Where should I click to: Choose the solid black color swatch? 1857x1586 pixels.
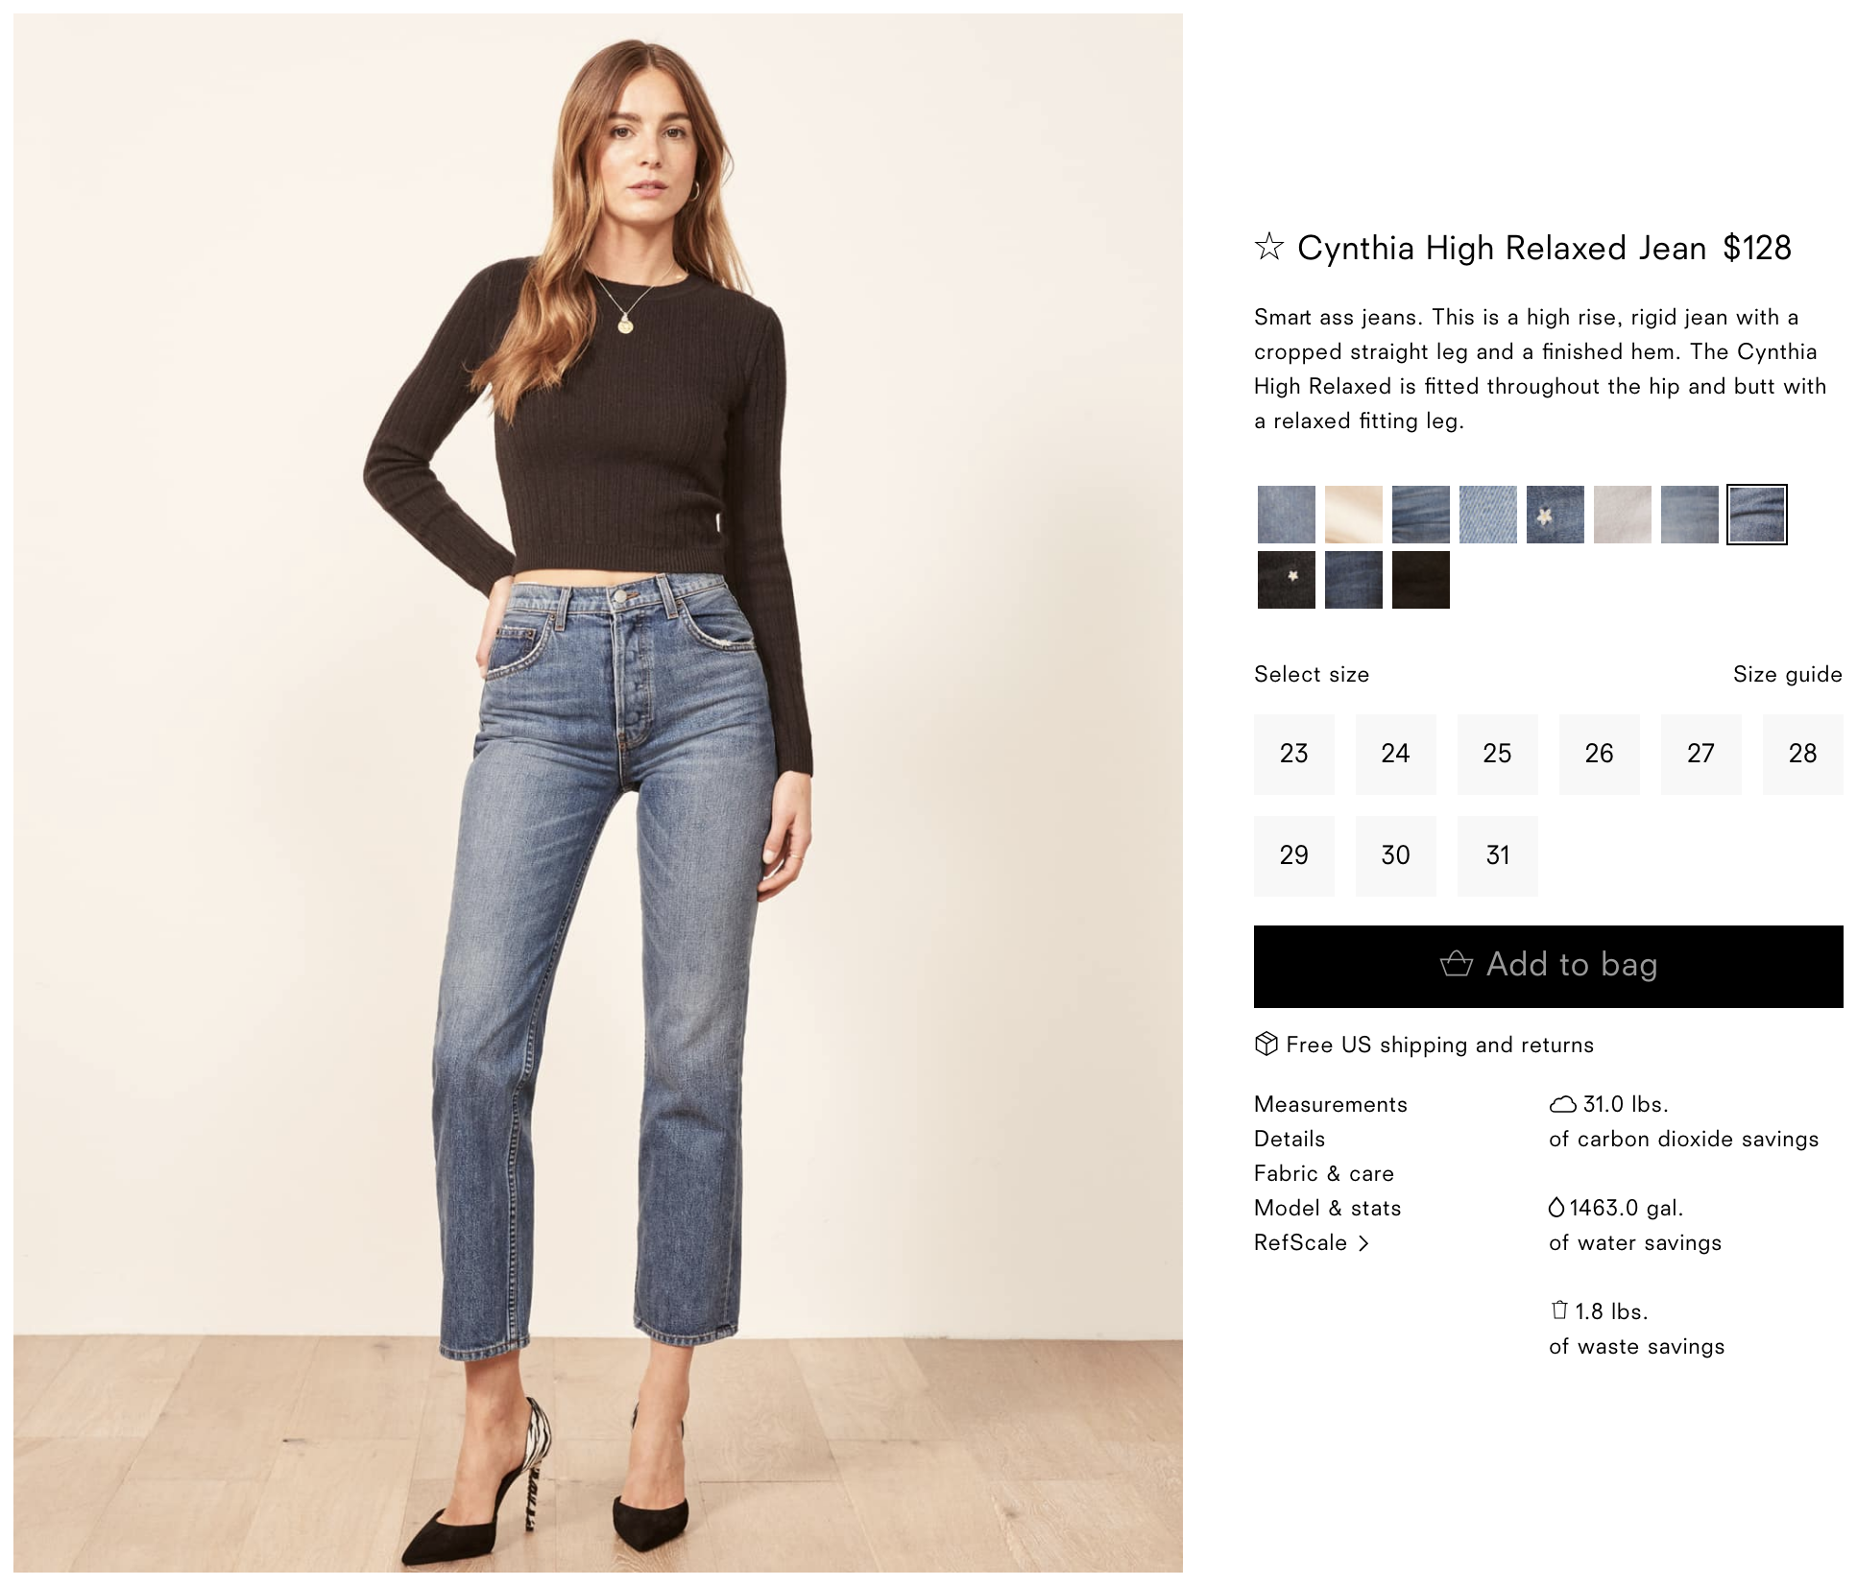(1420, 580)
